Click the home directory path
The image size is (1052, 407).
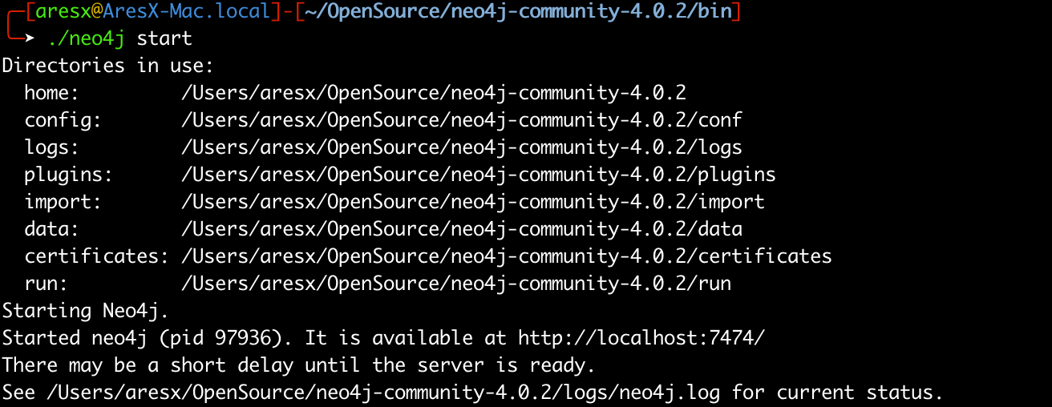click(x=434, y=93)
